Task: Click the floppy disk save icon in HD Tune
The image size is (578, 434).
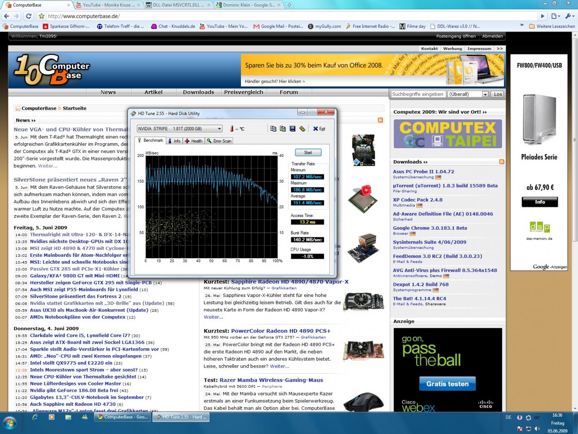Action: click(292, 129)
